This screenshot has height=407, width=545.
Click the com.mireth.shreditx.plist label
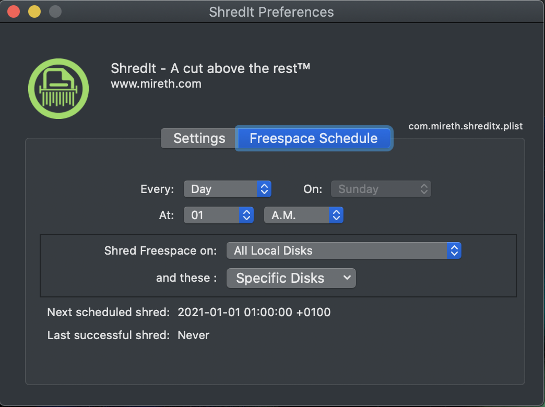click(x=465, y=126)
